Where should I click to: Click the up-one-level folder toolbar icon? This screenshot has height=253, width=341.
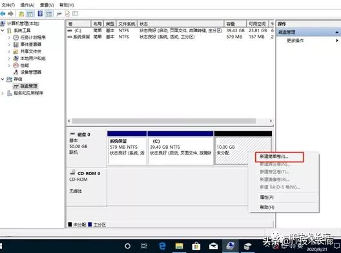point(21,14)
